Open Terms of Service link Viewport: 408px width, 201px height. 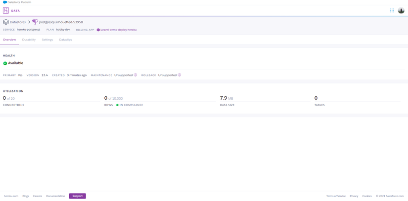pos(336,196)
